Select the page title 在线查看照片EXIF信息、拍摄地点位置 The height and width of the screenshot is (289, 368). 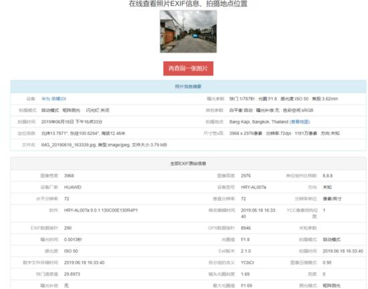click(x=188, y=3)
